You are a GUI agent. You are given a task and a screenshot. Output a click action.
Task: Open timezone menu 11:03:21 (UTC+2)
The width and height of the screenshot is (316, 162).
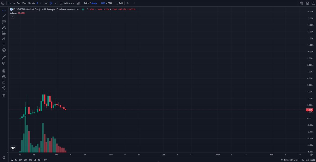(290, 160)
